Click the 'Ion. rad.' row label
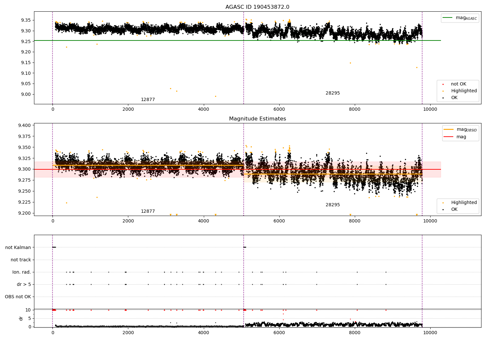Screen dimensions: 486x340 click(x=22, y=272)
